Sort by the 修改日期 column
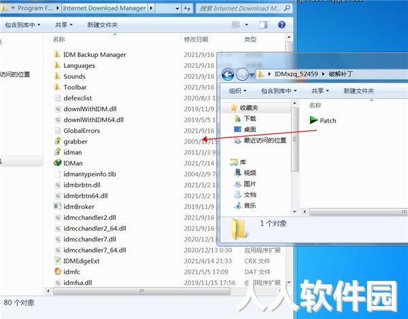408x319 pixels. click(x=196, y=39)
